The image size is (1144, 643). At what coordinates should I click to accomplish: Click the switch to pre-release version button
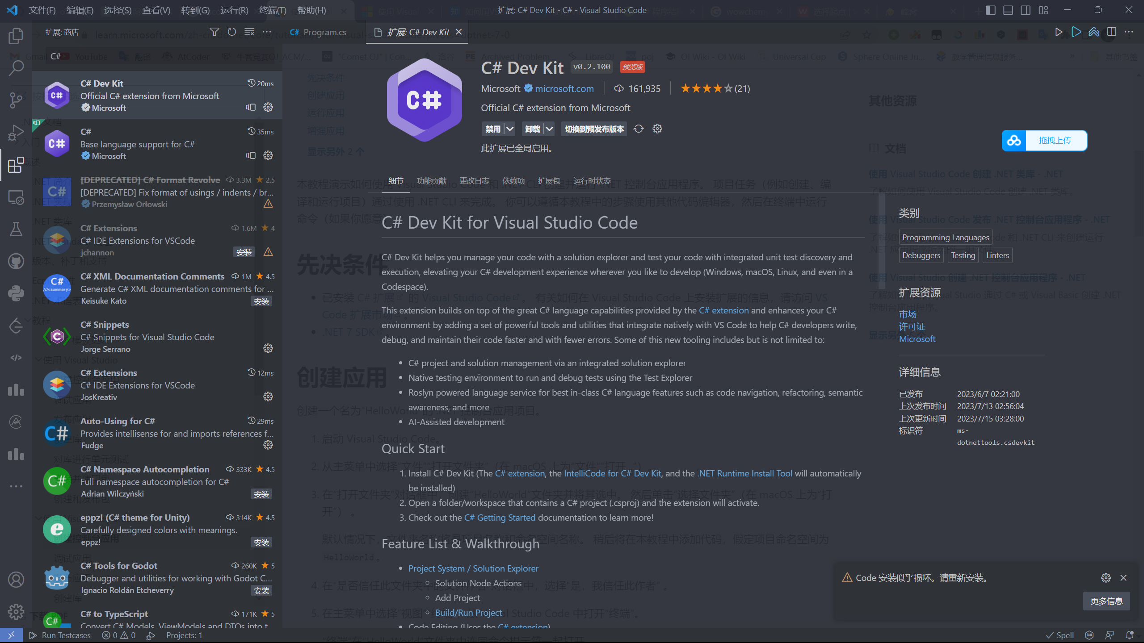(594, 129)
